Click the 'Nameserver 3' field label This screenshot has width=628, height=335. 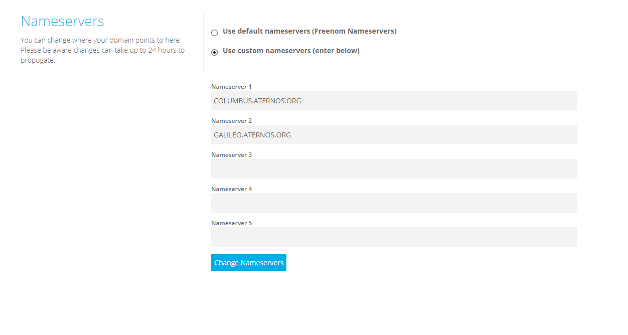[231, 155]
